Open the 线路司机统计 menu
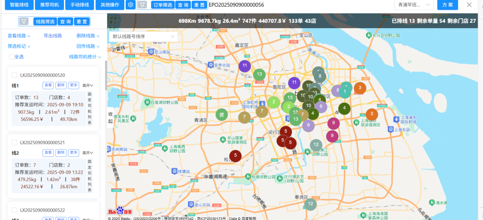483x220 pixels. [85, 57]
